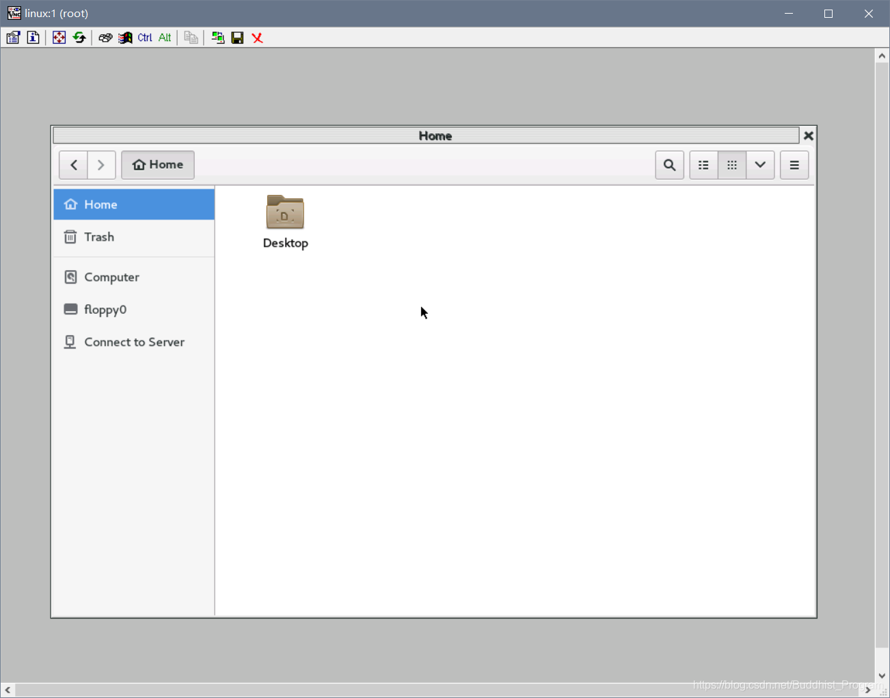Click the vertical scrollbar down arrow
Image resolution: width=890 pixels, height=698 pixels.
tap(882, 675)
